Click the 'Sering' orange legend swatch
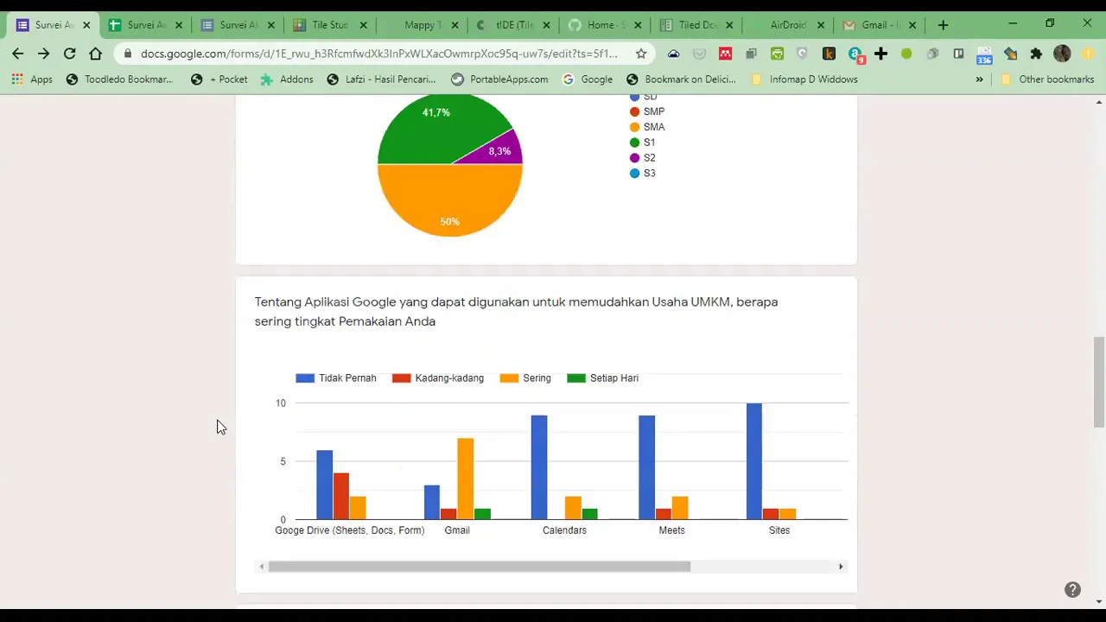1106x622 pixels. pos(509,378)
